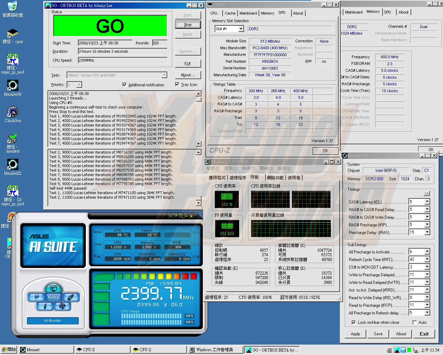
Task: Click the Duration field in ORTHOS
Action: 123,51
